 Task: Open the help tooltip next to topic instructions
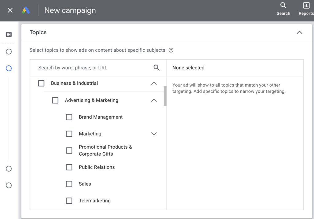[x=171, y=50]
